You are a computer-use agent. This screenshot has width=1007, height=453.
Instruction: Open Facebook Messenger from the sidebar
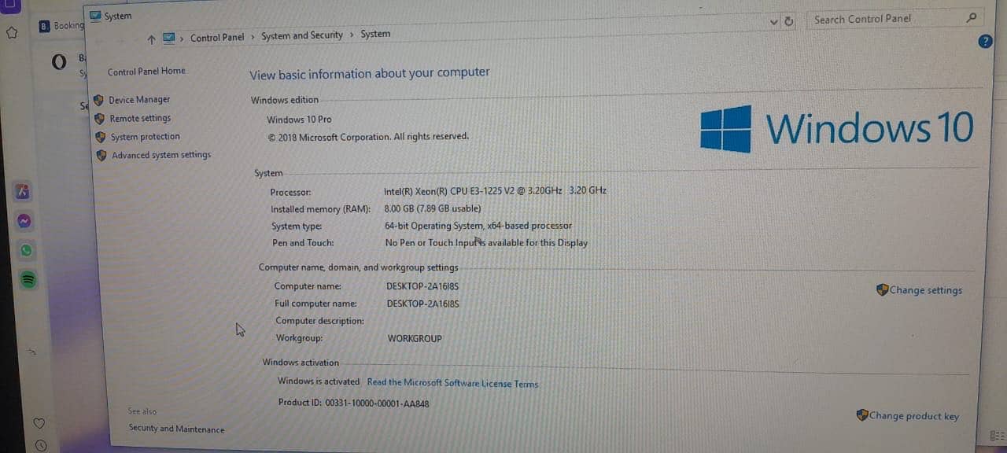(24, 221)
